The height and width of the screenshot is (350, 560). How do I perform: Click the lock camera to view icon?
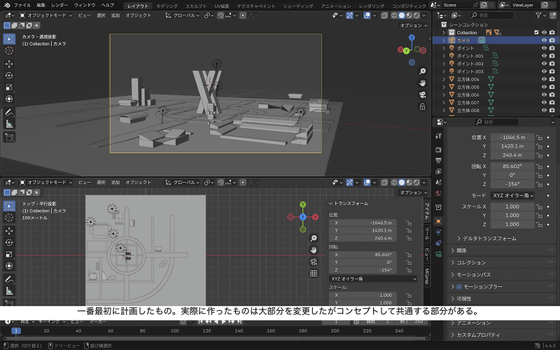coord(423,107)
